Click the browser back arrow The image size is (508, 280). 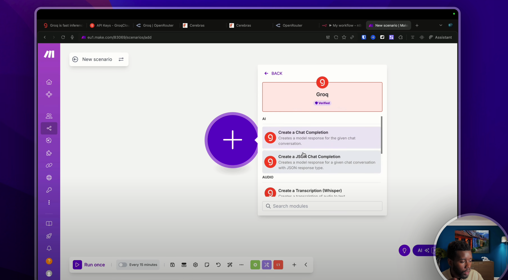45,37
